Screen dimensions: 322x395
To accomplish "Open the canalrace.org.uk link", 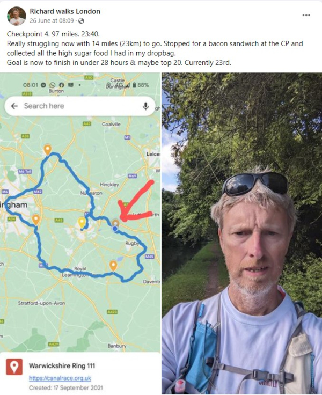I will coord(60,378).
